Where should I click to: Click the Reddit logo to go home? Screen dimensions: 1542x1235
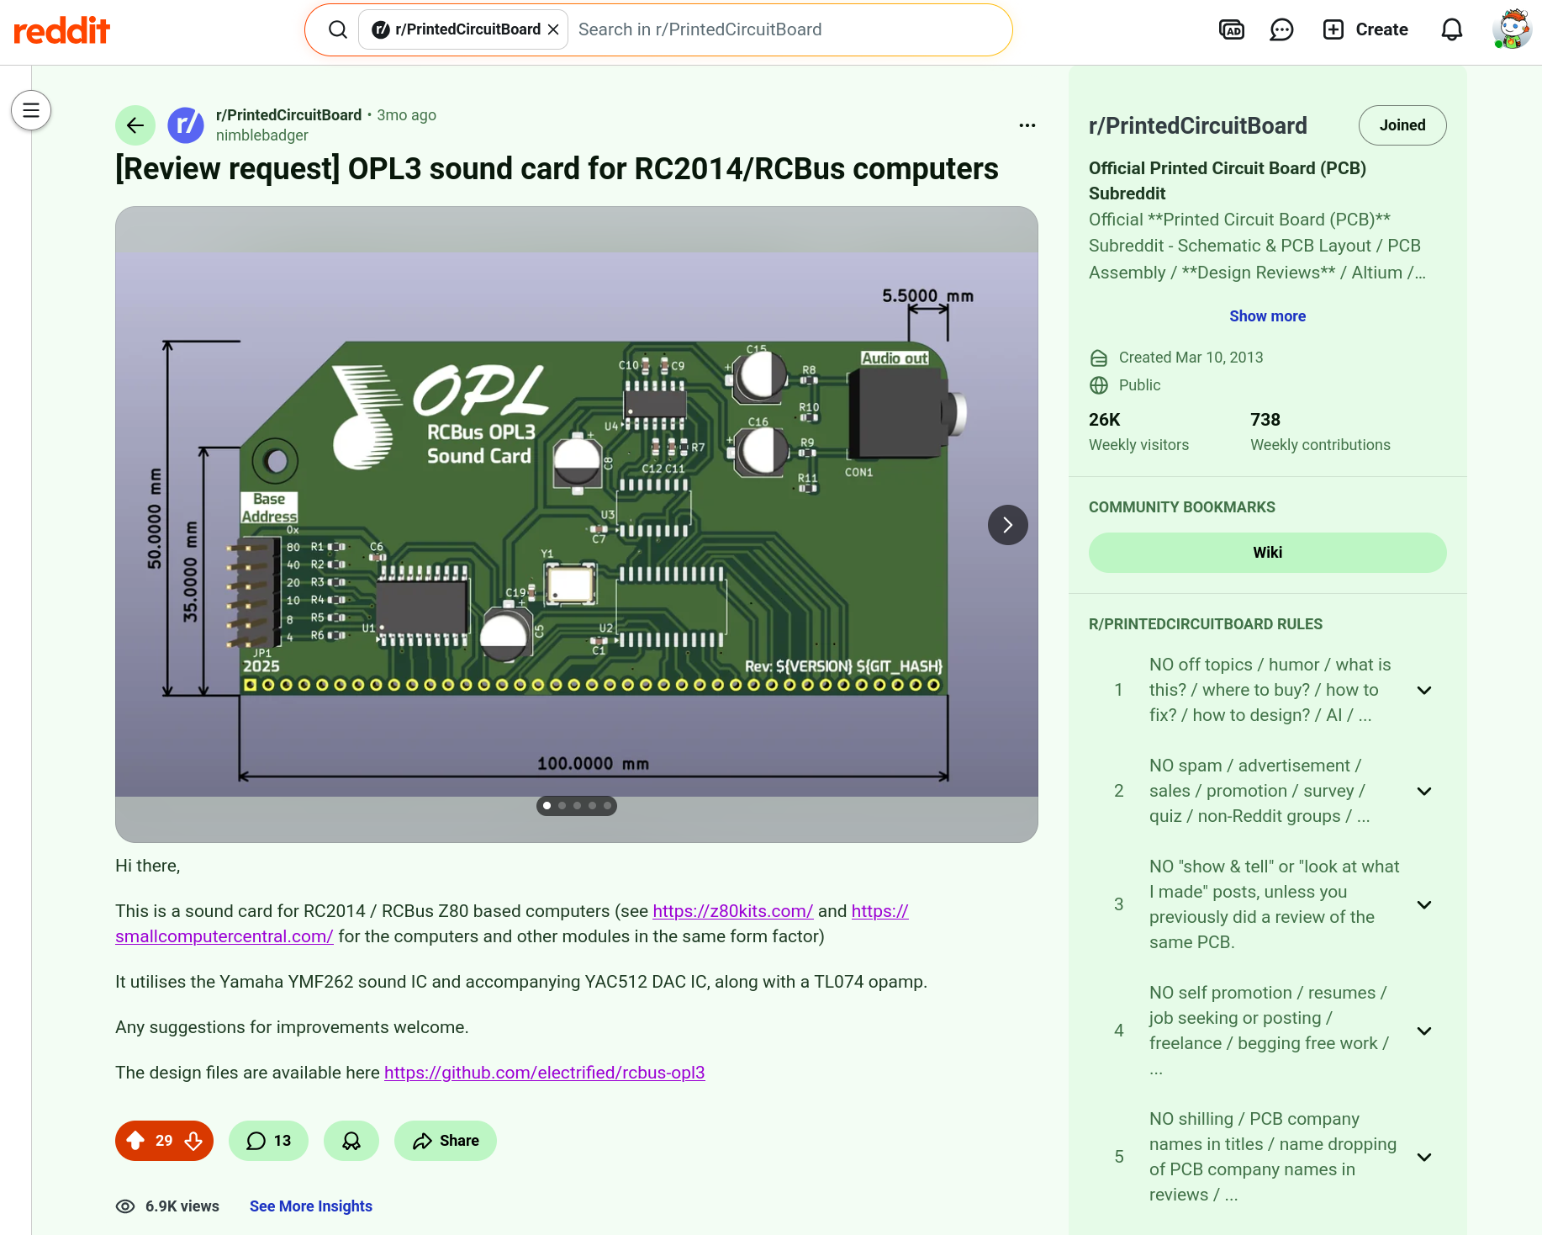pyautogui.click(x=62, y=30)
